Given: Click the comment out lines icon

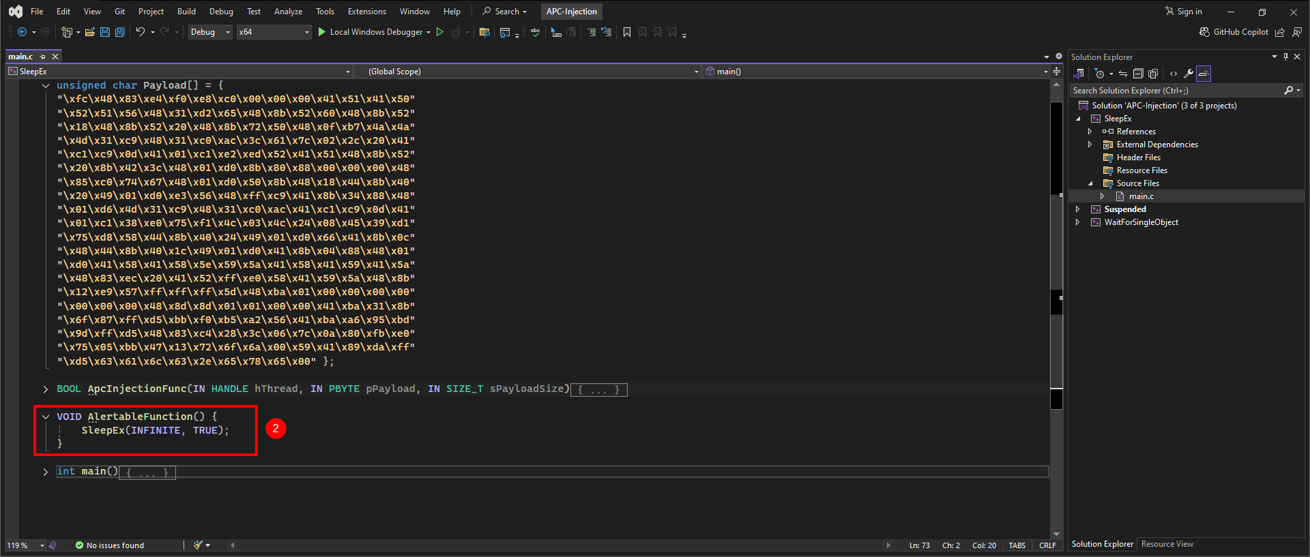Looking at the screenshot, I should click(x=592, y=32).
